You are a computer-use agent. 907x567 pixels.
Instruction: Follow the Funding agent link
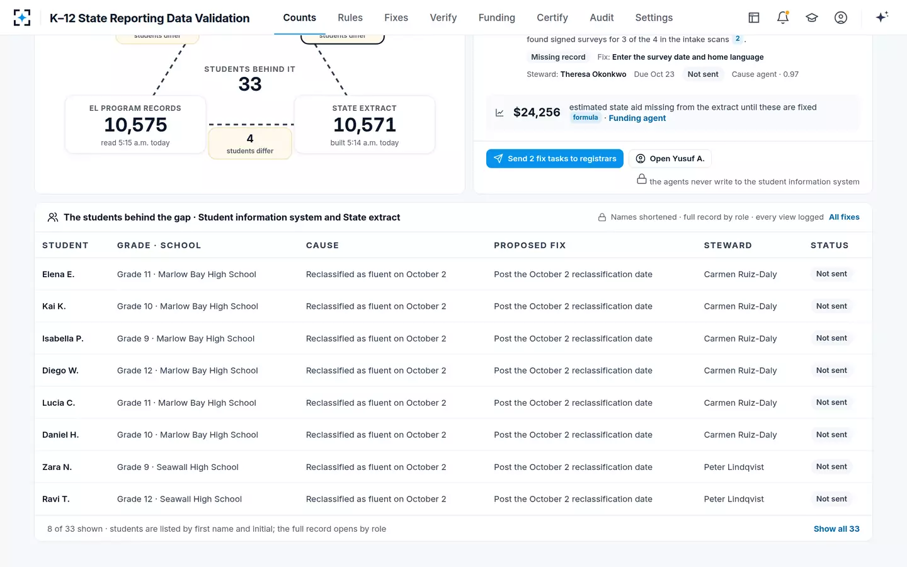tap(637, 118)
